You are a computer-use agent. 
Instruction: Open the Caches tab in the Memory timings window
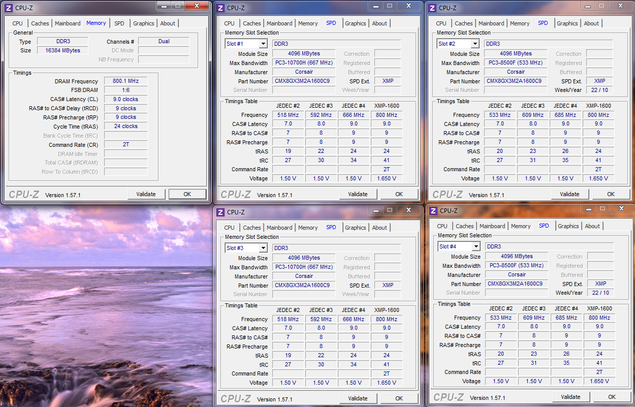coord(40,23)
